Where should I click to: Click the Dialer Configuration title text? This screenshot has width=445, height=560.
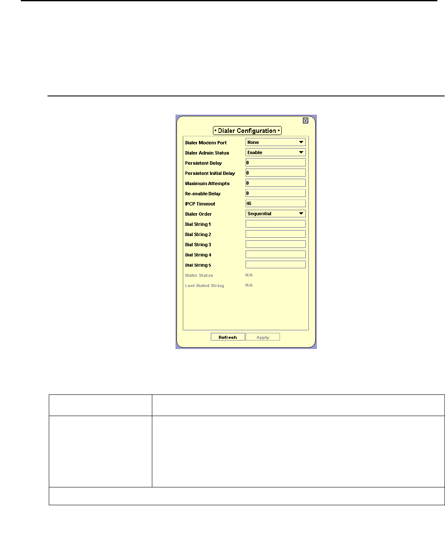tap(247, 131)
